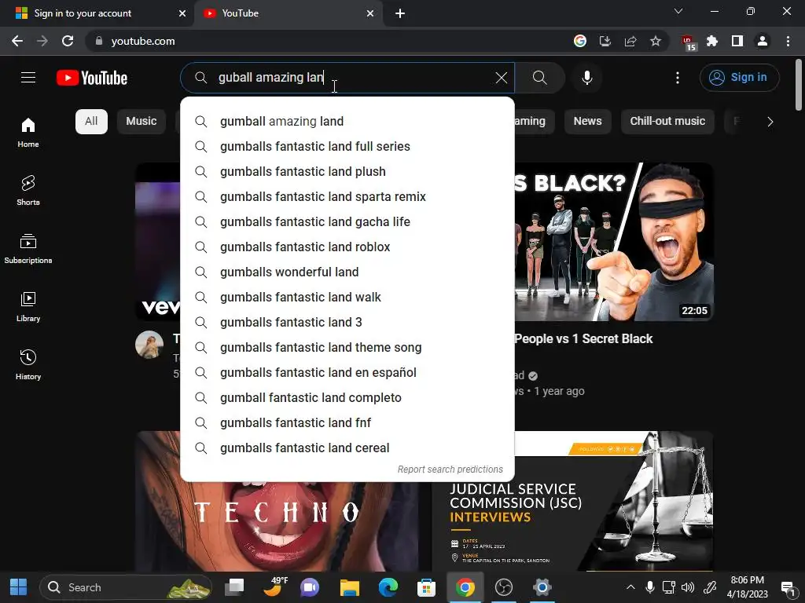This screenshot has height=603, width=805.
Task: Open the Chrome profile icon
Action: click(763, 41)
